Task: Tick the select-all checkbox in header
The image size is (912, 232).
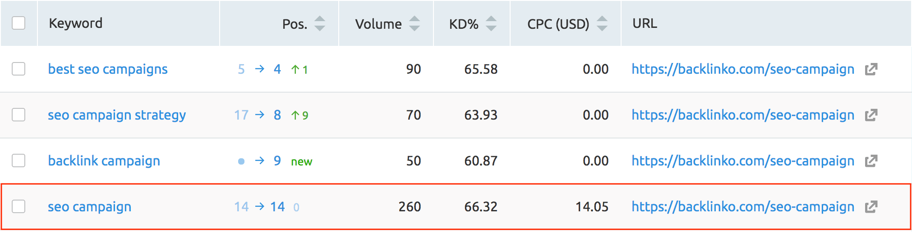Action: pyautogui.click(x=18, y=23)
